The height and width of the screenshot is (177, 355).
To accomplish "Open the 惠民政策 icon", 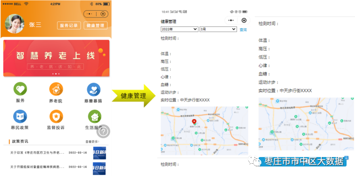I will tap(20, 117).
